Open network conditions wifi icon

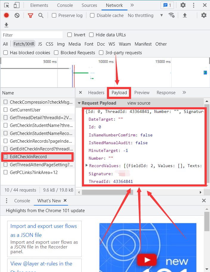(171, 15)
